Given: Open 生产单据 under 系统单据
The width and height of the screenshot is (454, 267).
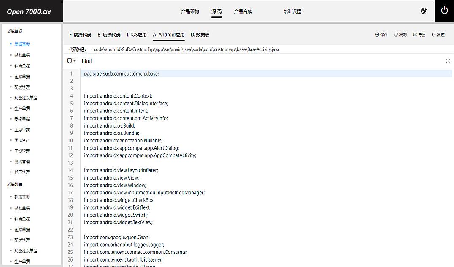Looking at the screenshot, I should (22, 109).
